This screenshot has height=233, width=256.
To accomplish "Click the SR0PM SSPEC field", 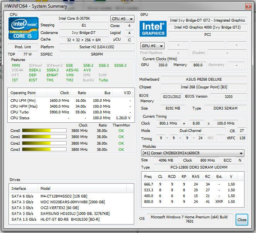I will [97, 54].
